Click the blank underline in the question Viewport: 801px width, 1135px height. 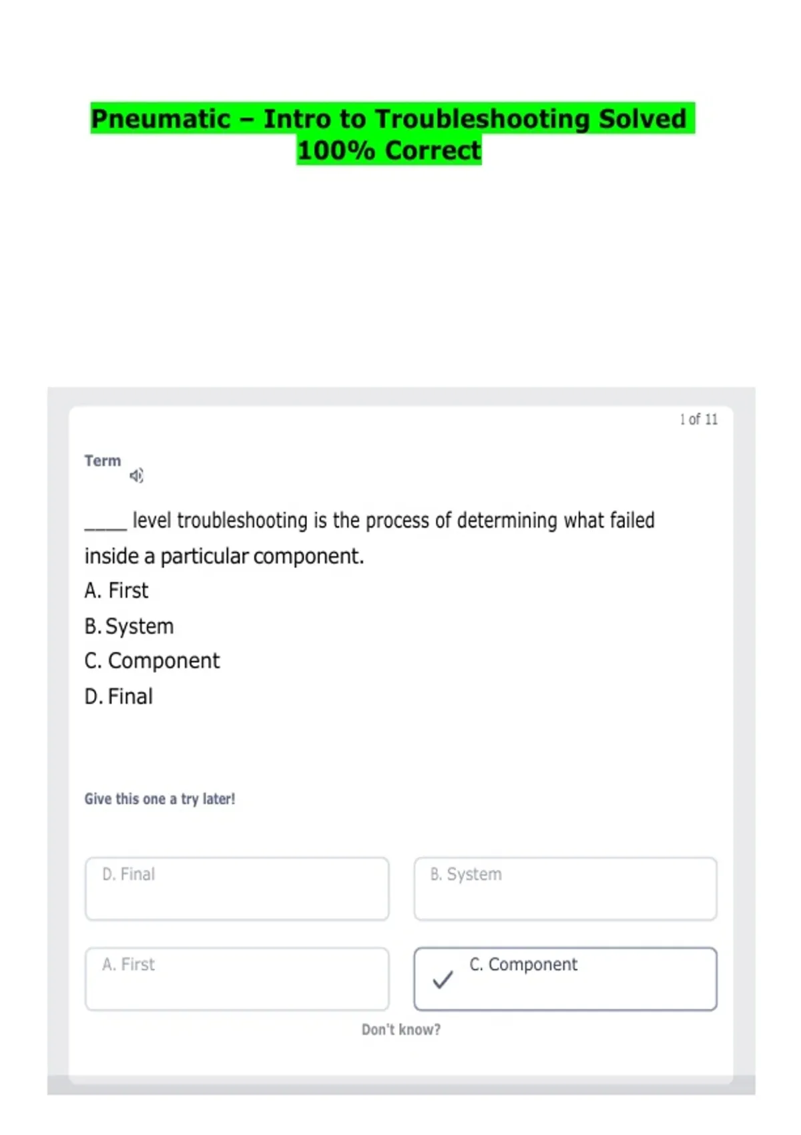coord(105,527)
